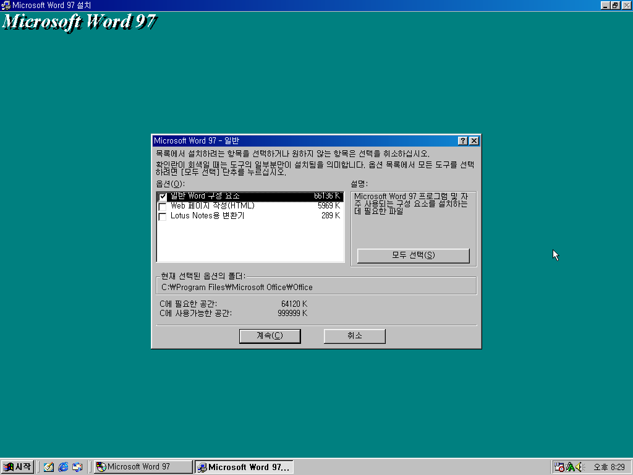The height and width of the screenshot is (475, 633).
Task: Click the 오후 8:29 clock
Action: (609, 468)
